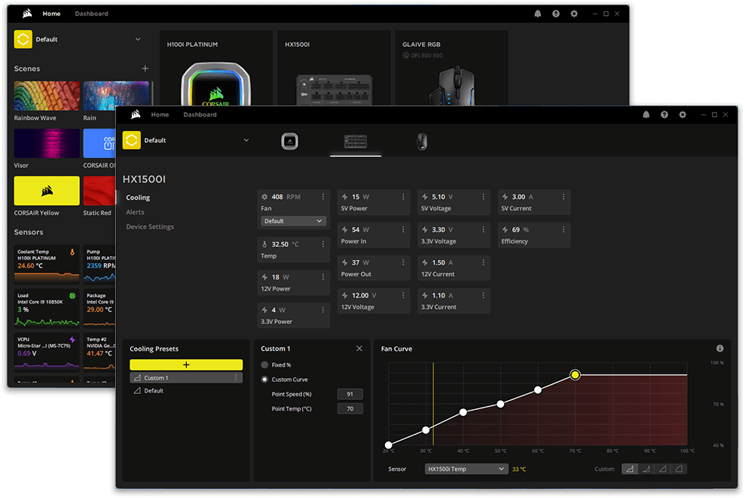Click fan curve point at 20 °C
The width and height of the screenshot is (745, 498).
[x=389, y=445]
